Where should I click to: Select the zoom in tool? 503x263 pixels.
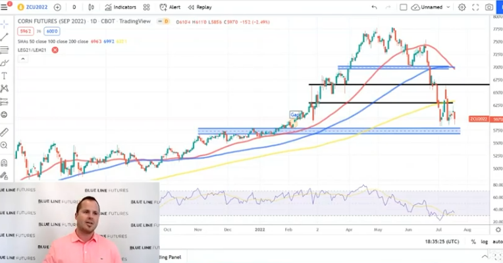click(x=4, y=145)
